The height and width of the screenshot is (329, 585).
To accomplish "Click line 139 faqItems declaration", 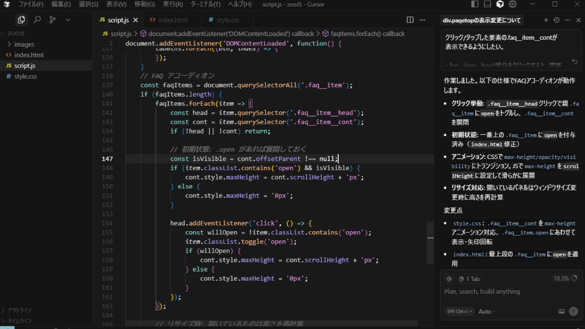I will coord(246,85).
